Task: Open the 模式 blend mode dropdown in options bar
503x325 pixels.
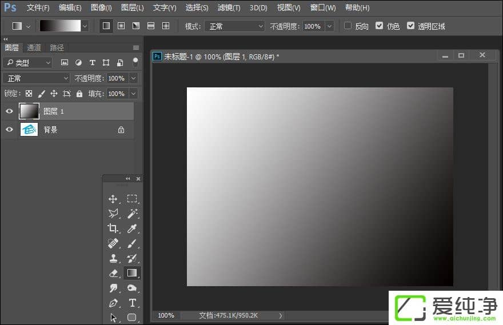Action: 234,26
